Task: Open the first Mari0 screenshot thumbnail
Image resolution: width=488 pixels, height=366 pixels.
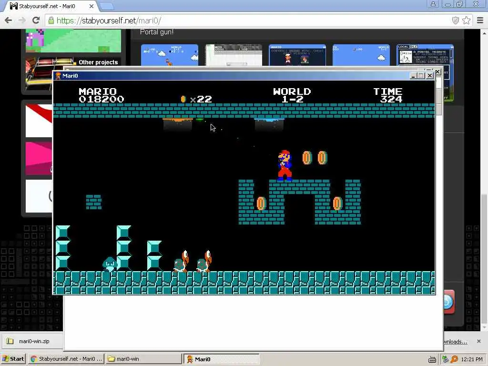Action: (170, 55)
